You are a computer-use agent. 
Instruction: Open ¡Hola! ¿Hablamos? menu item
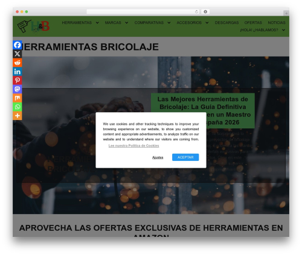(259, 30)
